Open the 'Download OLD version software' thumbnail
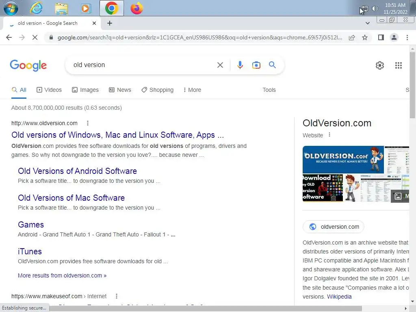This screenshot has width=416, height=312. tap(323, 188)
